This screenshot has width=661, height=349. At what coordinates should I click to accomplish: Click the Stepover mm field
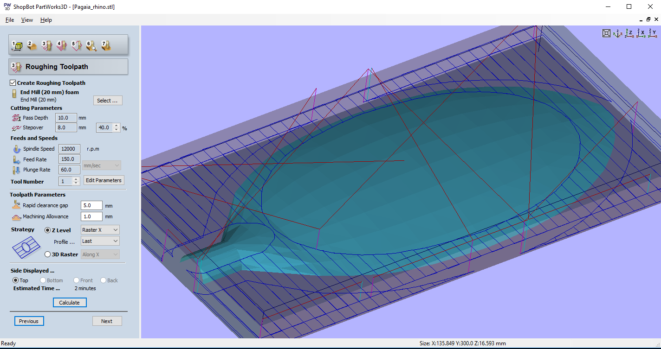coord(65,127)
